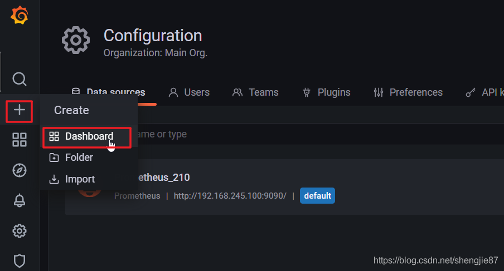Click the Grafana logo icon
This screenshot has height=271, width=504.
[x=20, y=15]
